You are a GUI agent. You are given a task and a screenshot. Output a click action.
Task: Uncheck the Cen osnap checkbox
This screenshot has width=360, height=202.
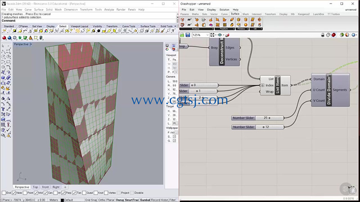tap(45, 193)
